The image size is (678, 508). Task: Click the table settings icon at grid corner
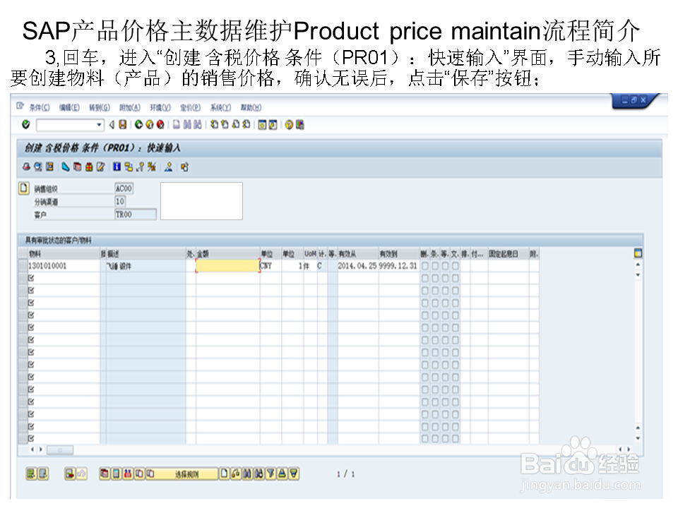638,253
